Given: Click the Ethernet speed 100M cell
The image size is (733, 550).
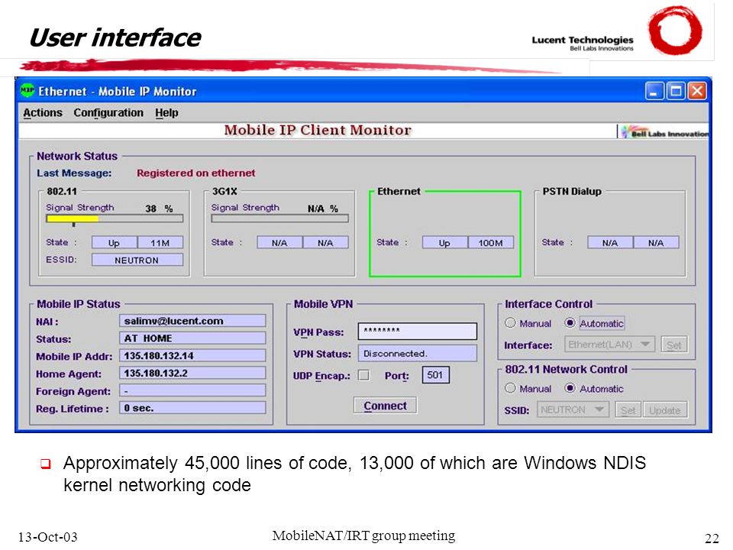Looking at the screenshot, I should tap(490, 243).
